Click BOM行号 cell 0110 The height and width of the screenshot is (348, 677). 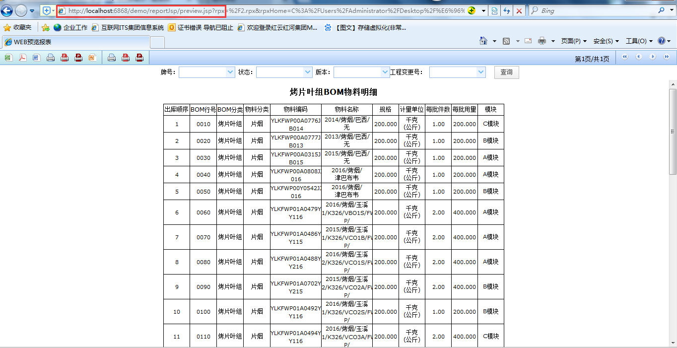pos(203,337)
